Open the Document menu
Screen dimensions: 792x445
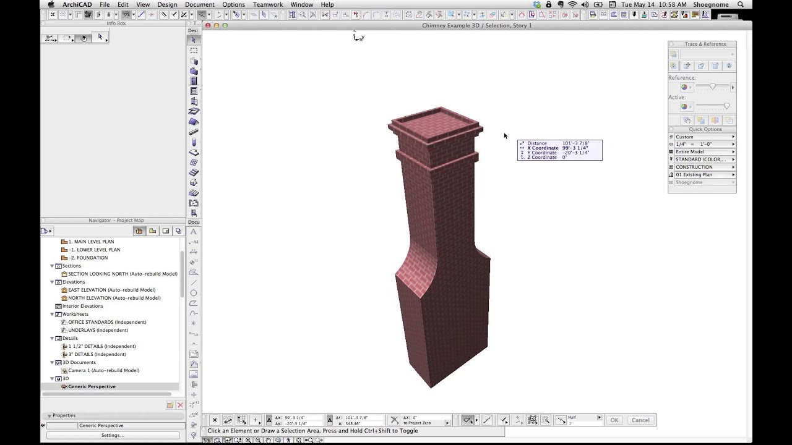[200, 5]
